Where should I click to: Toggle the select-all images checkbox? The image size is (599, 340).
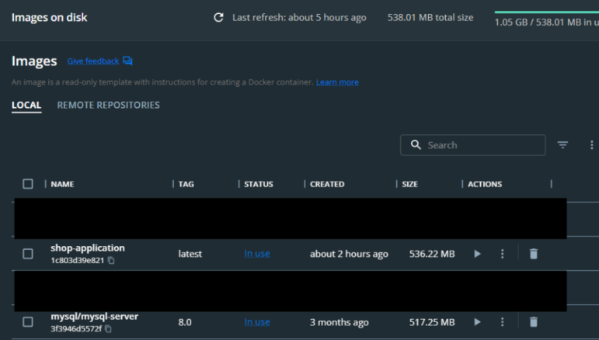tap(28, 184)
